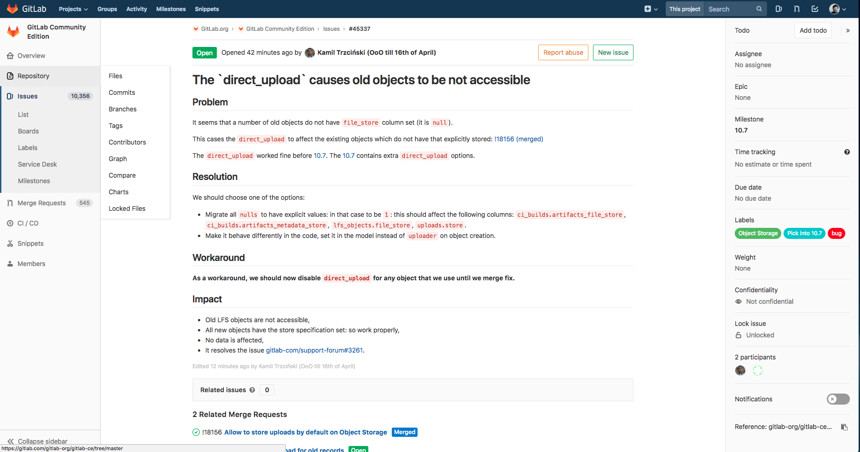Open project Snippets from sidebar
Screen dimensions: 860x452
(30, 243)
